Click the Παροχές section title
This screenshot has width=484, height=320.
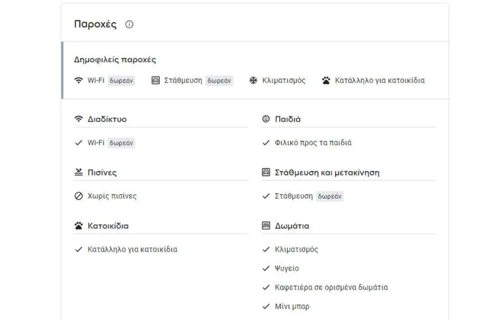tap(95, 24)
